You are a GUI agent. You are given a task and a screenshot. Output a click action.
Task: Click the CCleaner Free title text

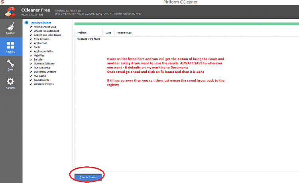[35, 10]
